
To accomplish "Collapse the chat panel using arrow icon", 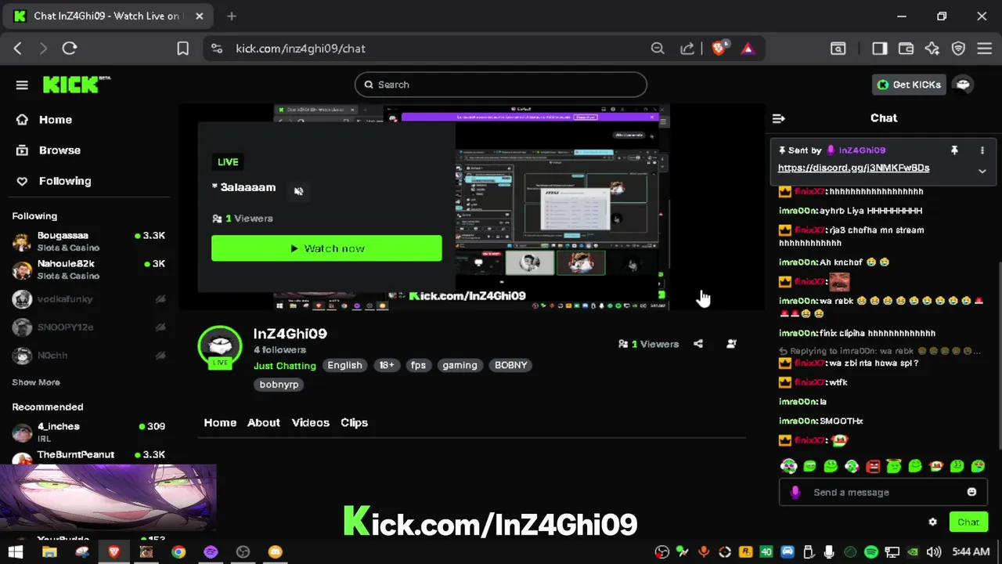I will coord(778,118).
